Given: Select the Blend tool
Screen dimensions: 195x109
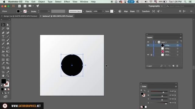Looking at the screenshot, I should click(x=8, y=63).
